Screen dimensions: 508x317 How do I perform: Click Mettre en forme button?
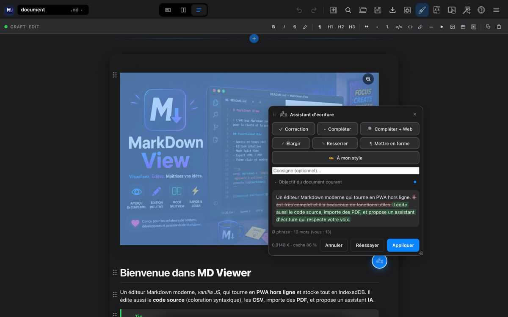pyautogui.click(x=389, y=143)
